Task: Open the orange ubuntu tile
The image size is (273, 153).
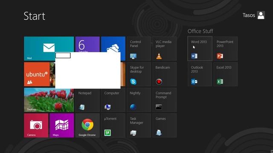Action: coord(37,74)
